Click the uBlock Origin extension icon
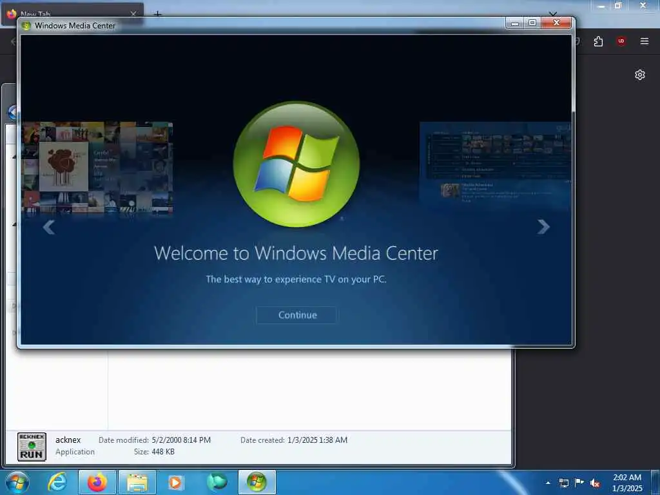This screenshot has width=660, height=495. click(621, 41)
